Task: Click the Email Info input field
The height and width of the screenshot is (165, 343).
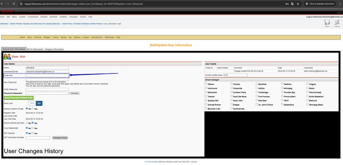Action: click(47, 75)
